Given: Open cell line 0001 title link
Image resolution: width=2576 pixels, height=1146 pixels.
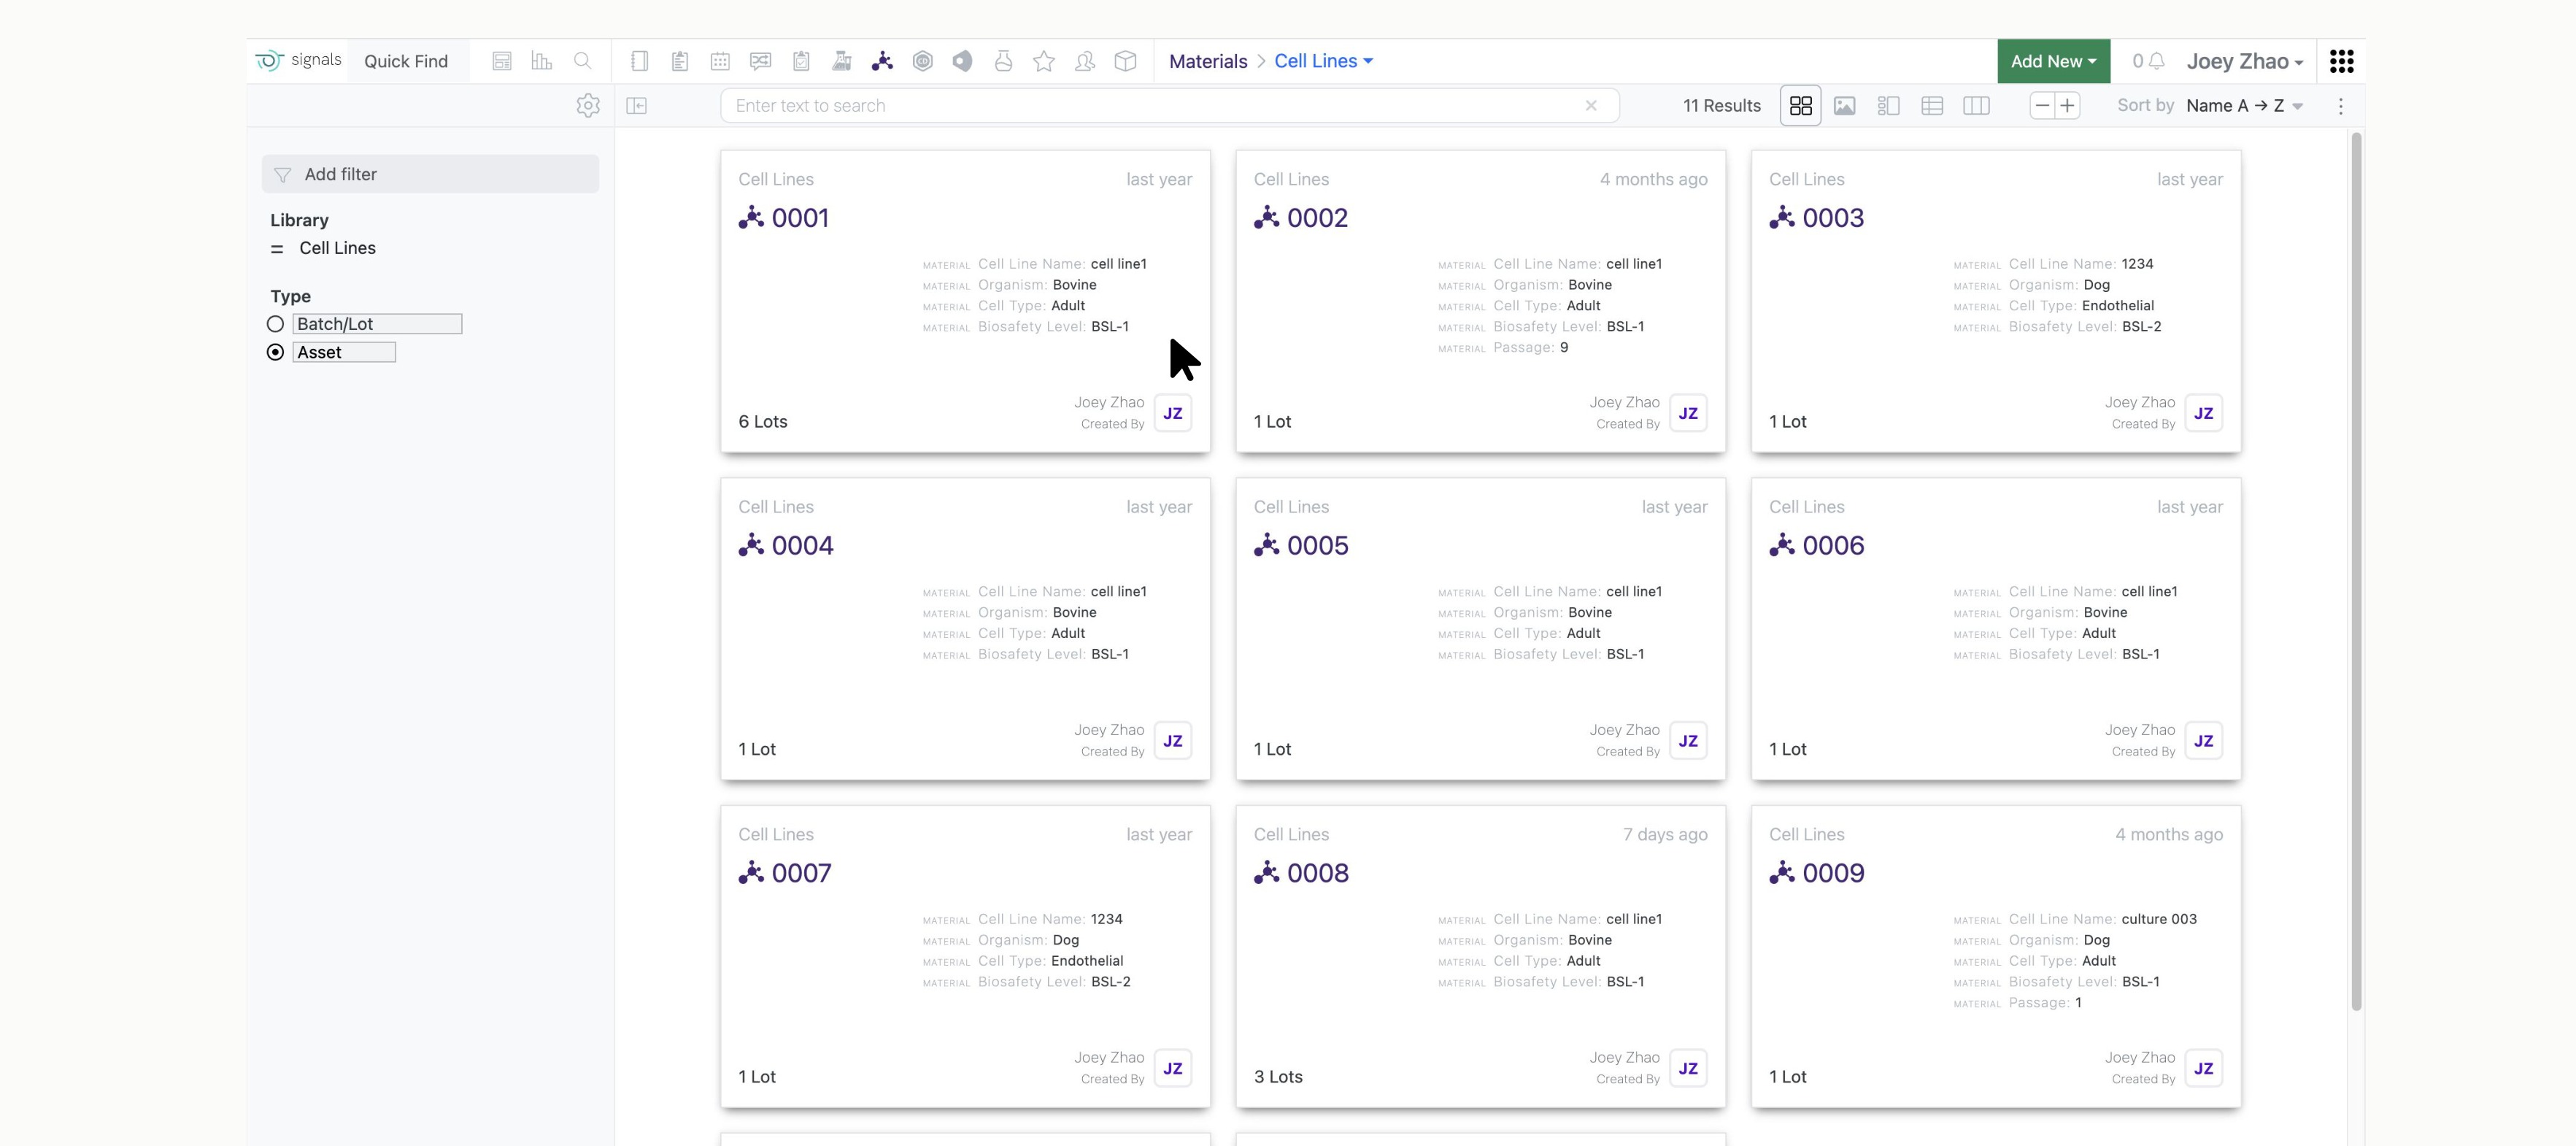Looking at the screenshot, I should 800,218.
